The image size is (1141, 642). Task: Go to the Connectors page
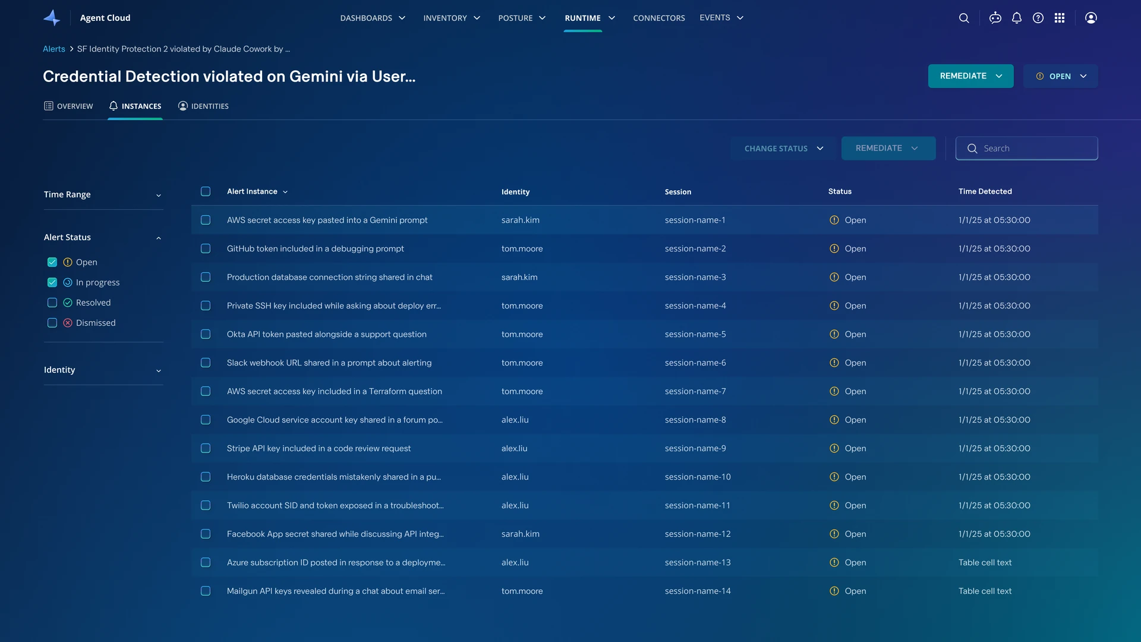(x=659, y=18)
